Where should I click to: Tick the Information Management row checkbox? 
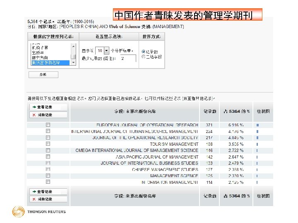pyautogui.click(x=48, y=182)
